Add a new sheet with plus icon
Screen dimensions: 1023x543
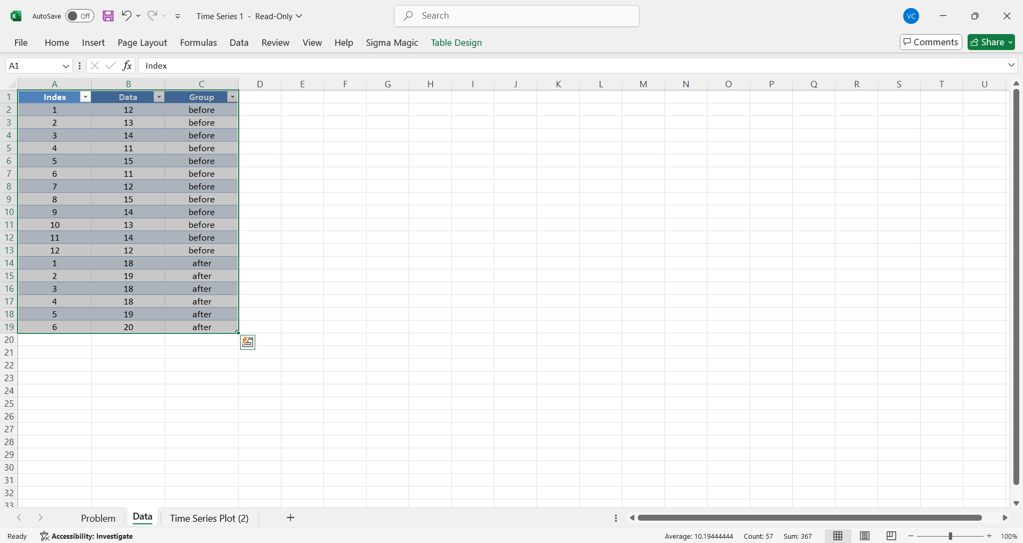(290, 517)
